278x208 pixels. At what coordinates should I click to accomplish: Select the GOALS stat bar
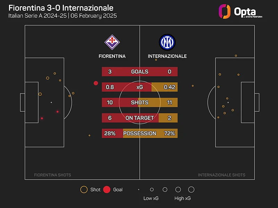point(140,72)
